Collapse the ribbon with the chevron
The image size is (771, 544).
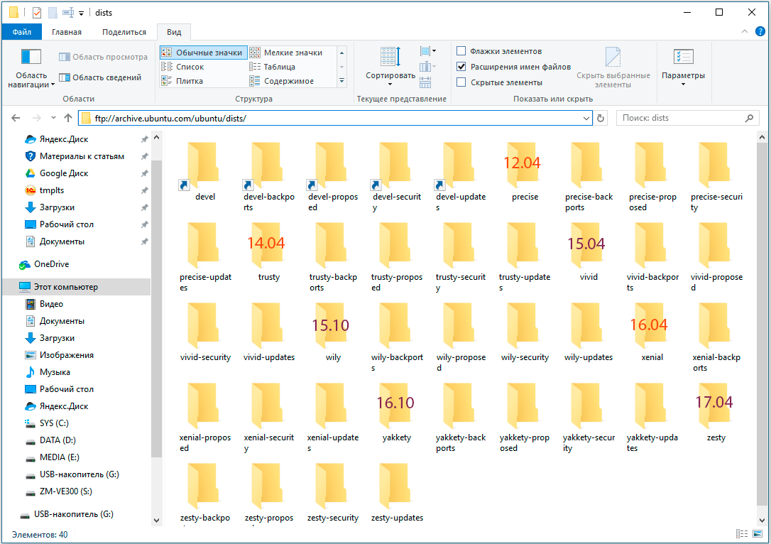click(745, 32)
